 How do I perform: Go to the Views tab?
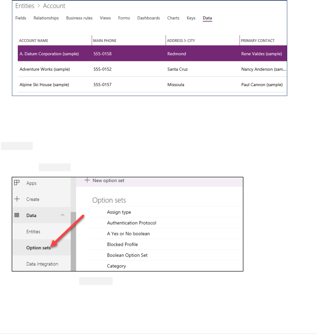pos(105,18)
